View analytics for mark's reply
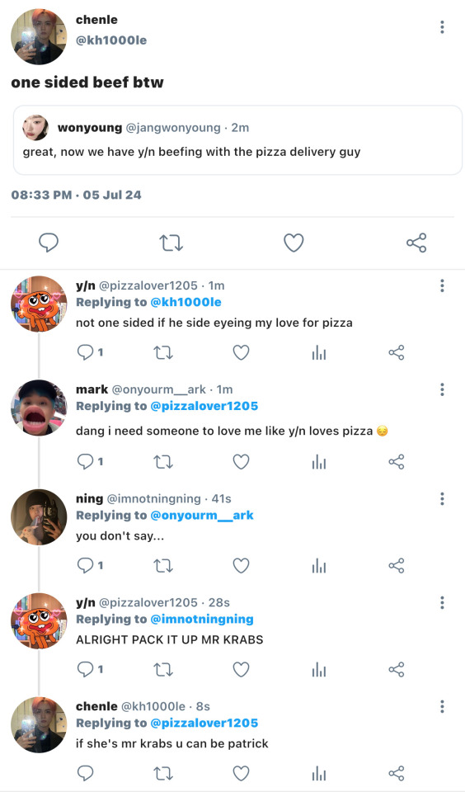Image resolution: width=465 pixels, height=792 pixels. click(x=318, y=462)
